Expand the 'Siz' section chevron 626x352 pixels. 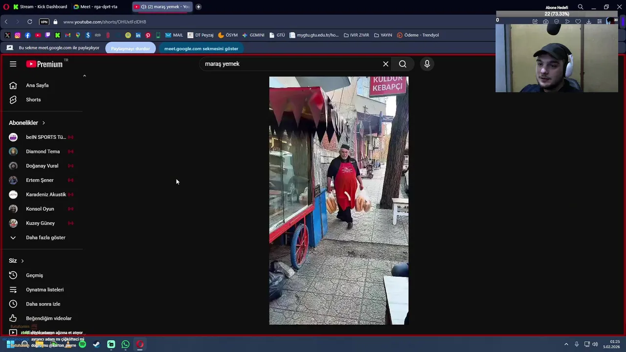point(22,261)
